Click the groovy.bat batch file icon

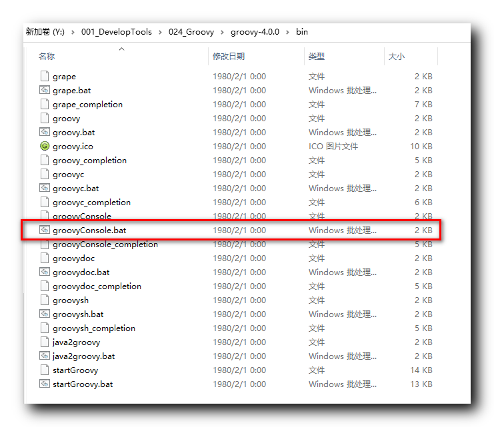pos(45,132)
